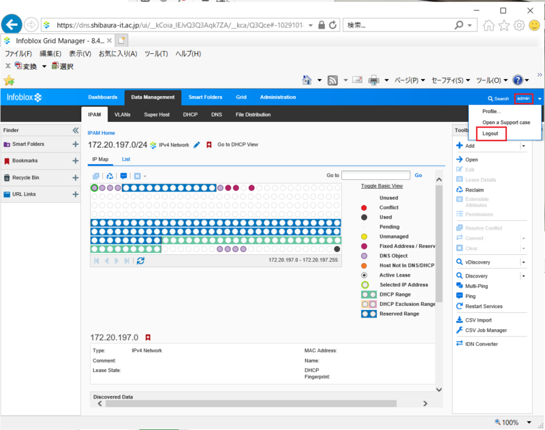
Task: Switch to the Smart Folders tab
Action: [x=205, y=97]
